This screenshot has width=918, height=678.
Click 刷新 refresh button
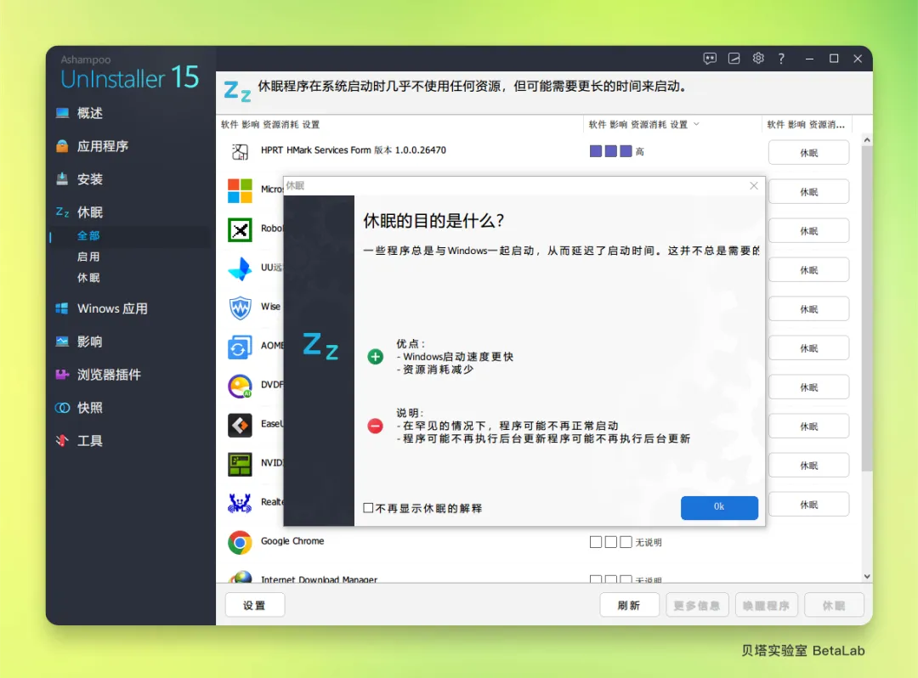click(x=629, y=605)
